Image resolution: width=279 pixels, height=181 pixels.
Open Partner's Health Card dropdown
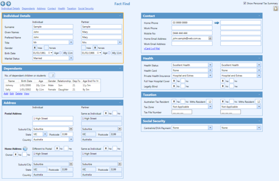point(259,70)
